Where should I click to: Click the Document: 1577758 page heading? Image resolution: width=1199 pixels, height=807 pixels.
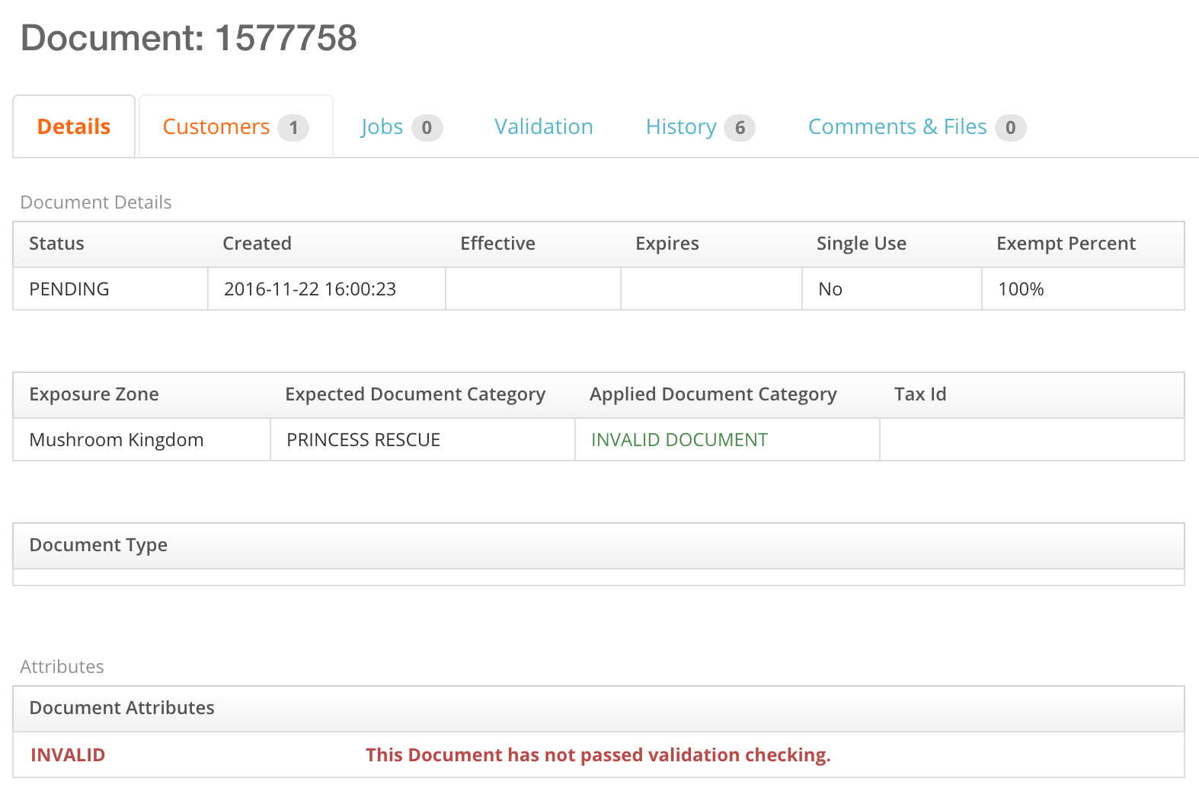click(189, 38)
